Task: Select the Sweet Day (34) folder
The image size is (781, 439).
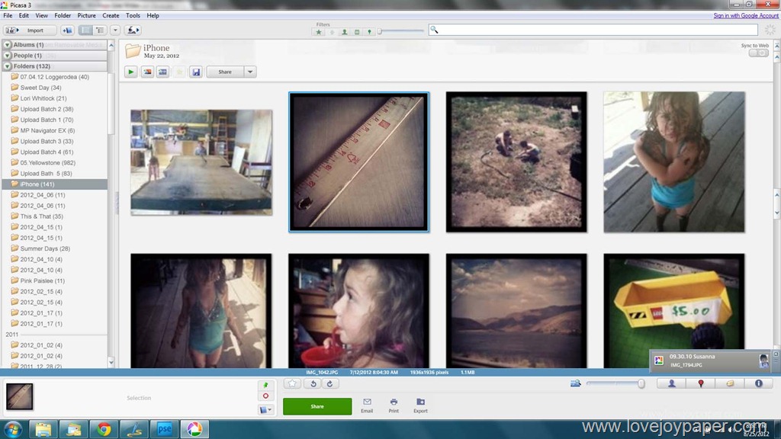Action: point(41,88)
